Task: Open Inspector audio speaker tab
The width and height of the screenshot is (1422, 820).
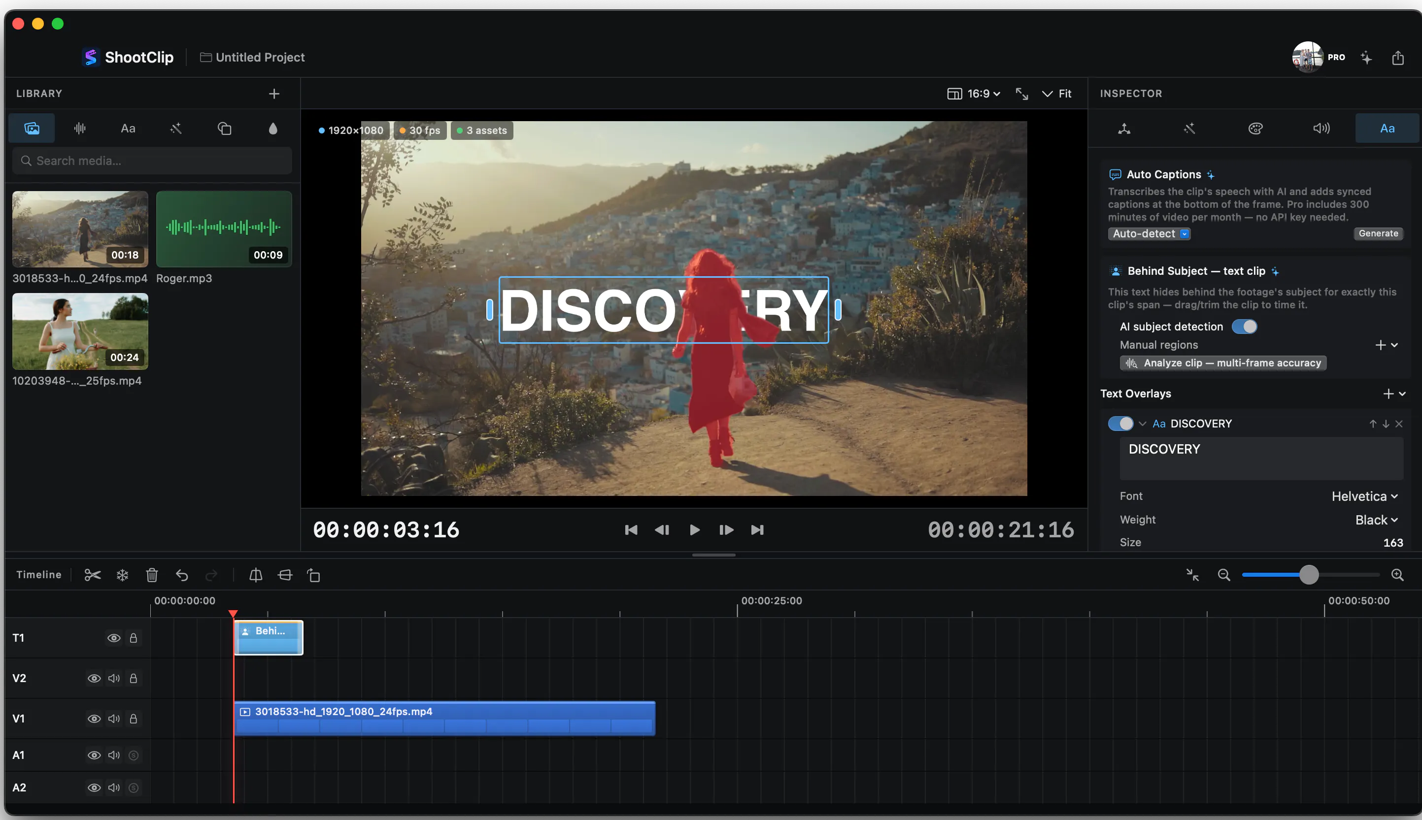Action: (1321, 129)
